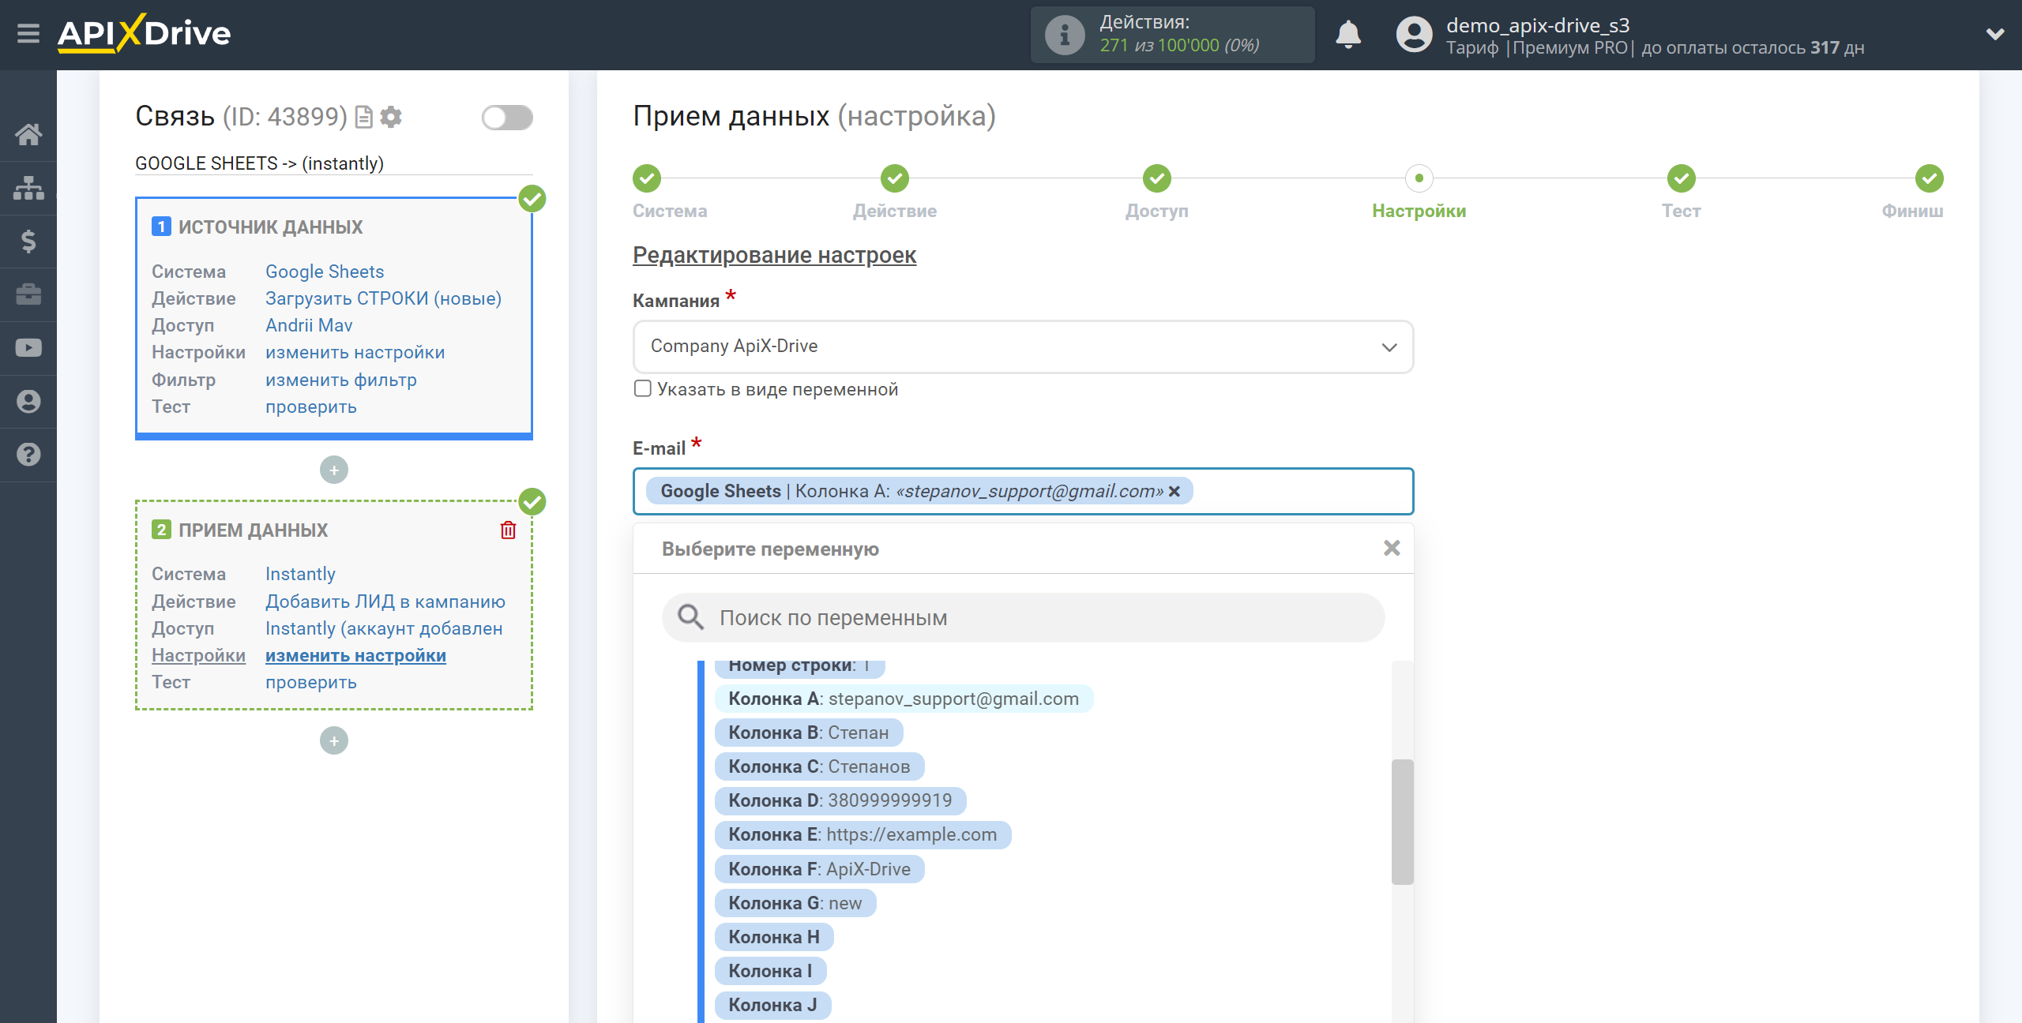
Task: Open the notifications bell
Action: pyautogui.click(x=1348, y=35)
